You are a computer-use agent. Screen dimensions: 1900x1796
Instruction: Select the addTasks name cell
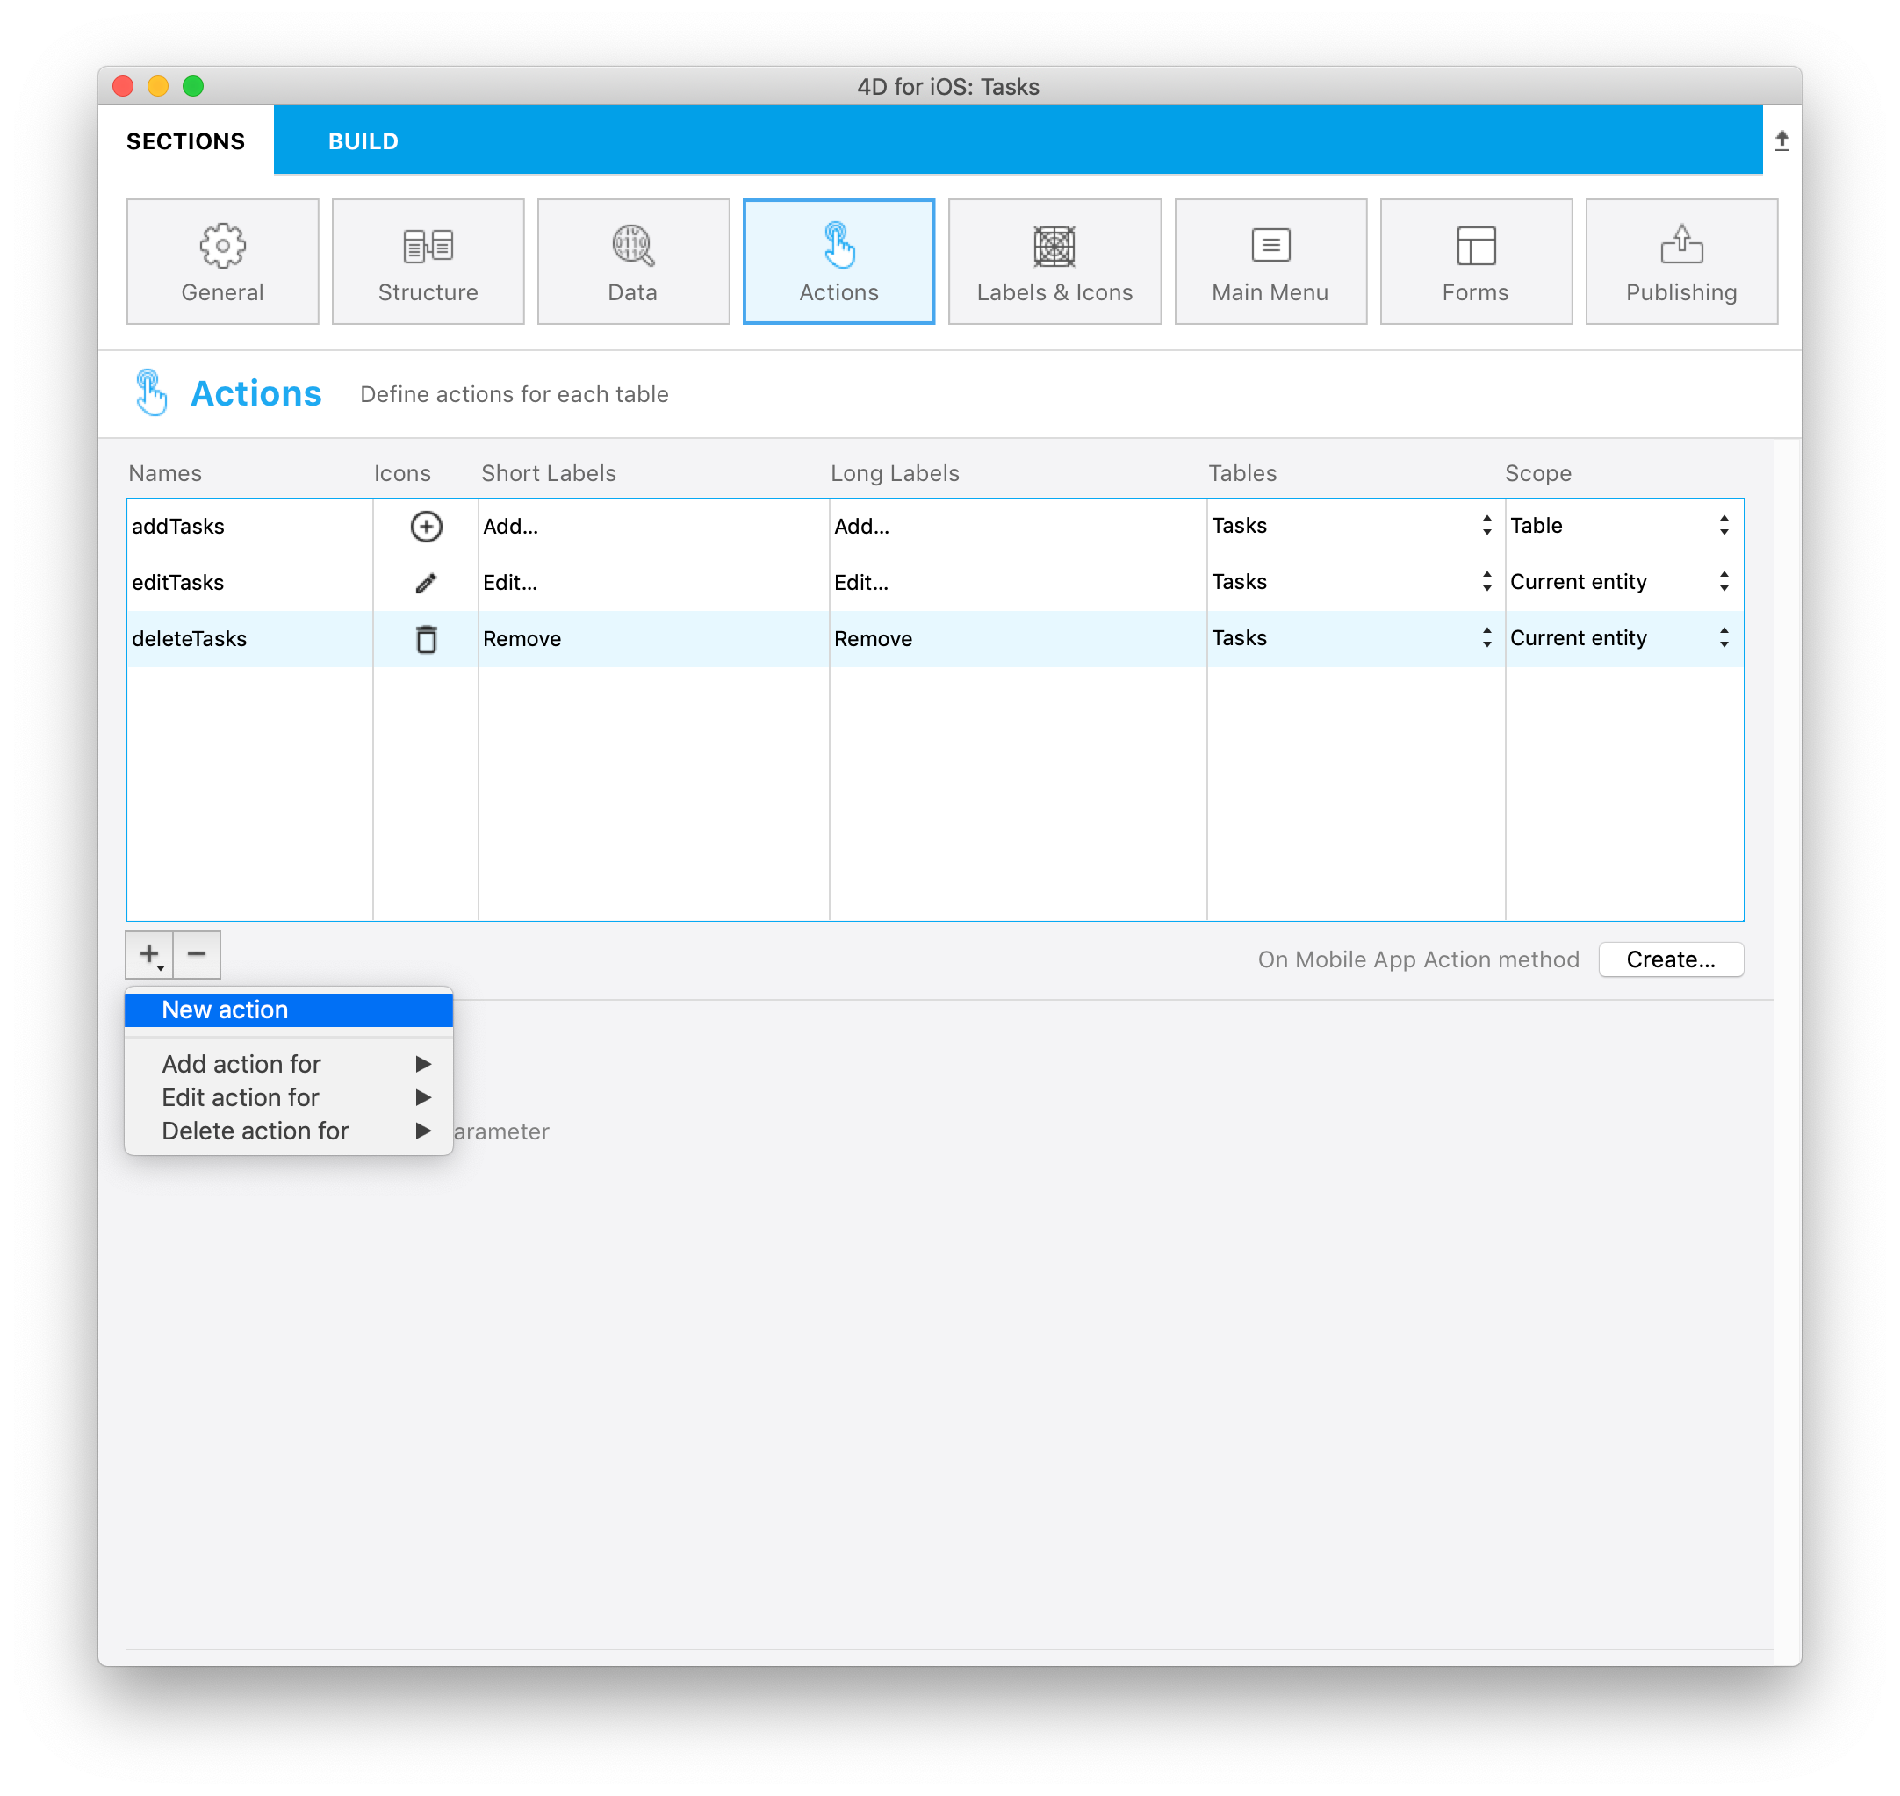249,527
